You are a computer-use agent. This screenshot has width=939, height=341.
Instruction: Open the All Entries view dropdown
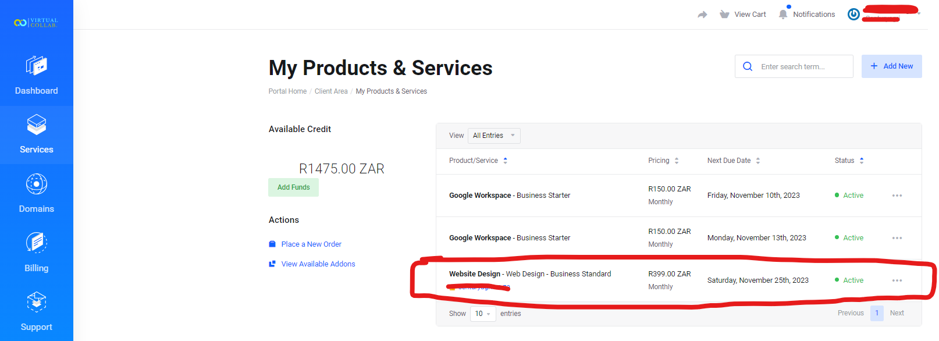pyautogui.click(x=495, y=136)
